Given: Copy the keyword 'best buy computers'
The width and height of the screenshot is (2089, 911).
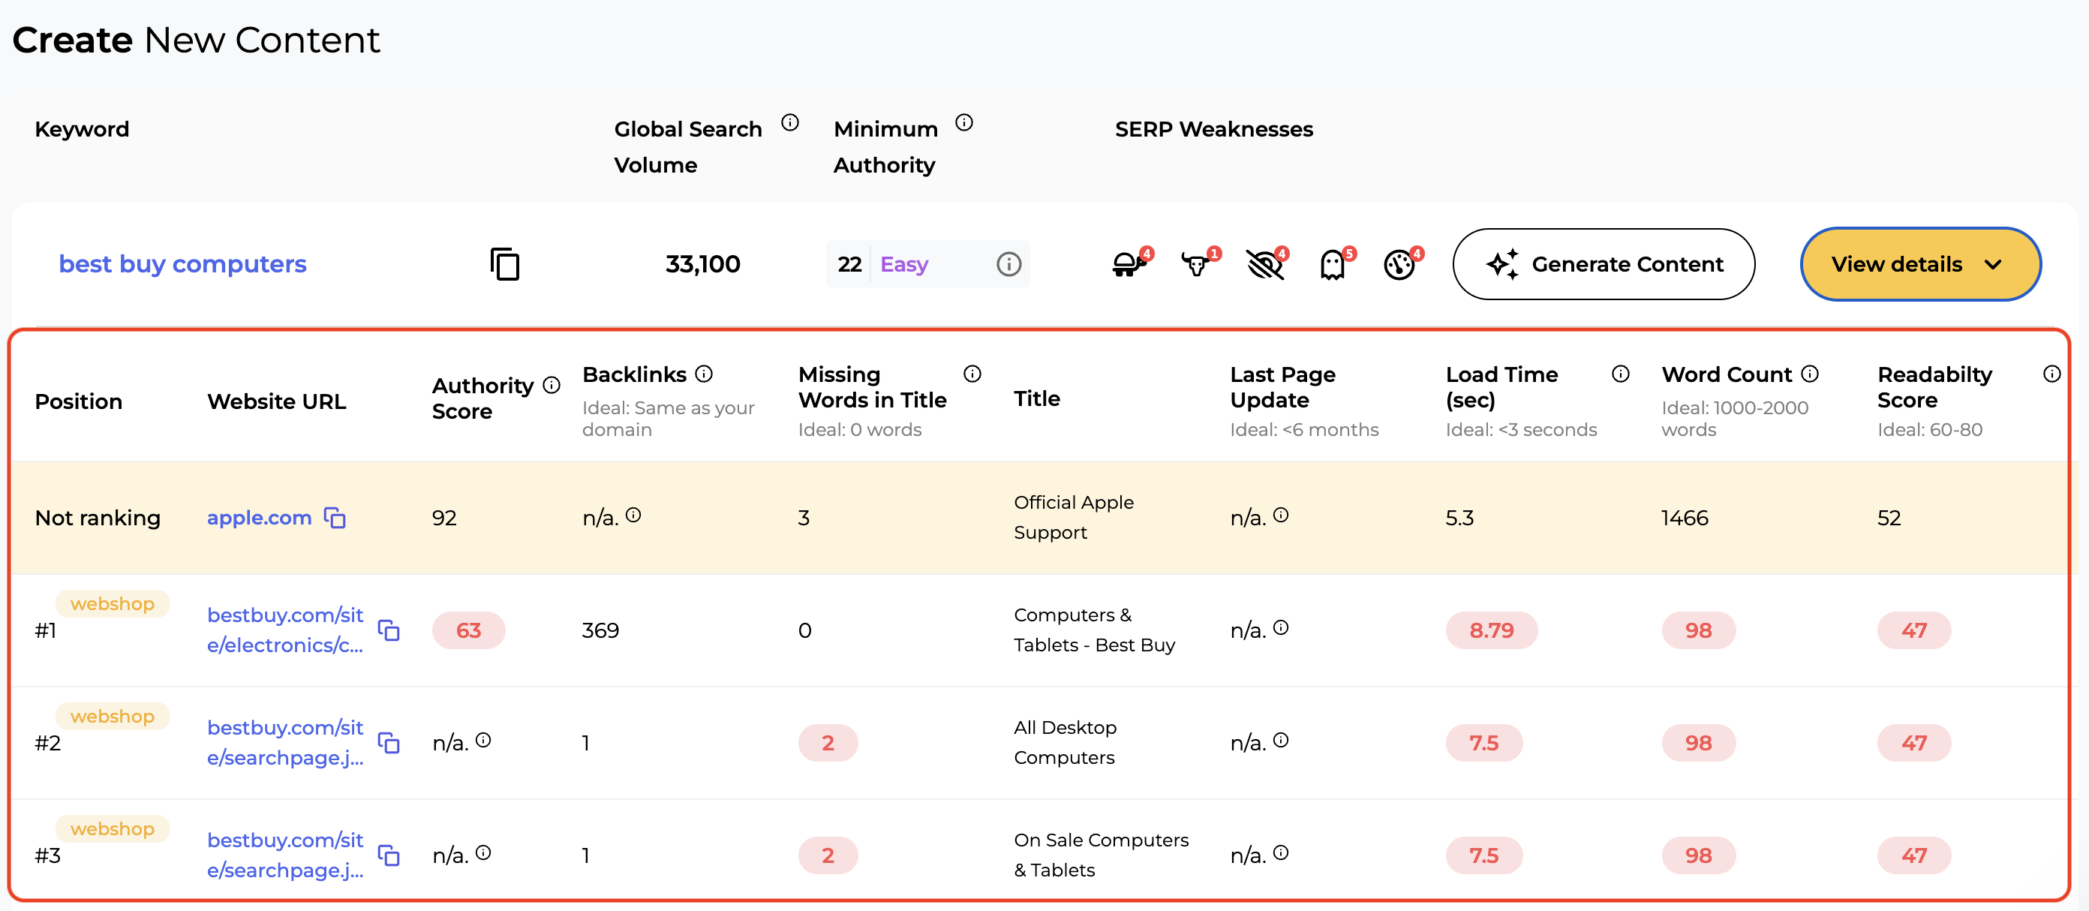Looking at the screenshot, I should pyautogui.click(x=506, y=263).
